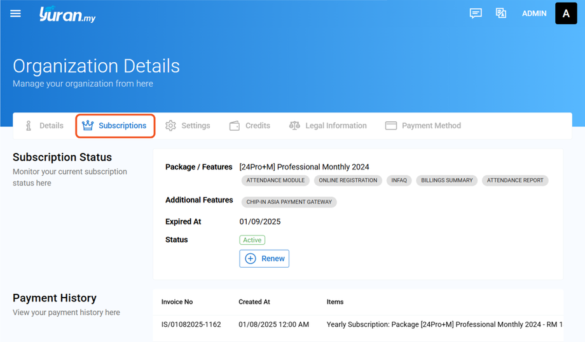Click the scales icon for Legal Information
The height and width of the screenshot is (342, 585).
point(294,126)
